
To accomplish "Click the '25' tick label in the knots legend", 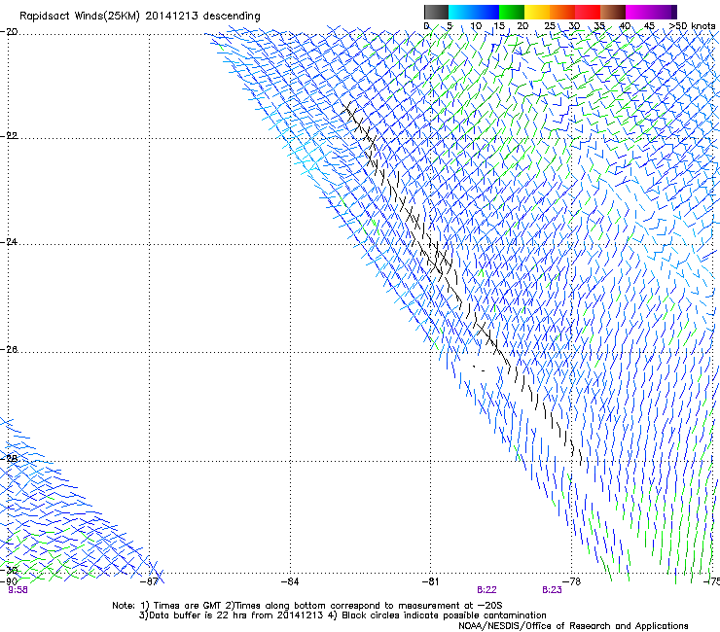I will (x=550, y=26).
